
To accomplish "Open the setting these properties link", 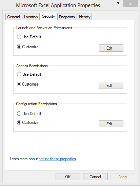I will pyautogui.click(x=57, y=159).
